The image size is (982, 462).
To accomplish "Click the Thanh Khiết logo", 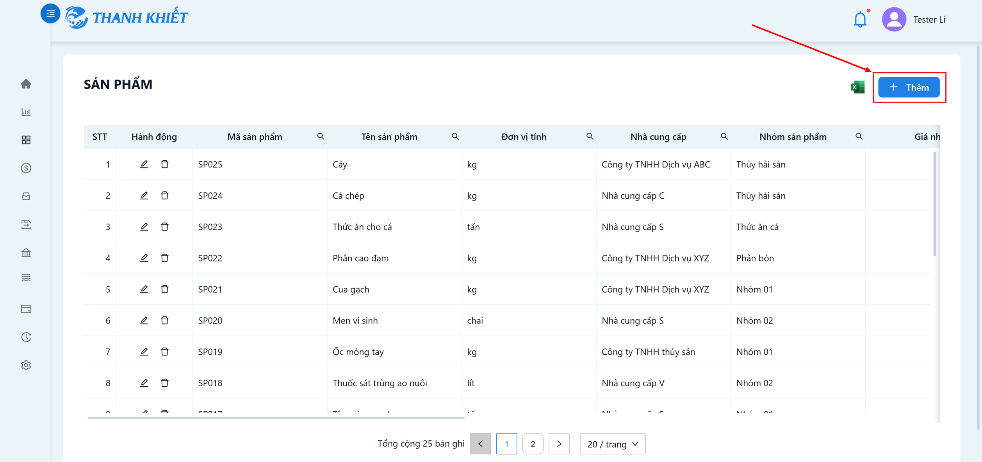I will (x=127, y=18).
